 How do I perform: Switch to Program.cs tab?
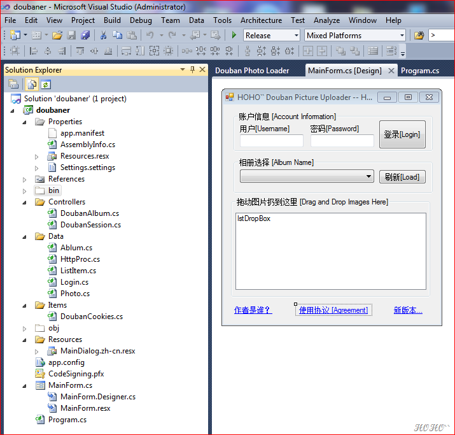[x=420, y=71]
